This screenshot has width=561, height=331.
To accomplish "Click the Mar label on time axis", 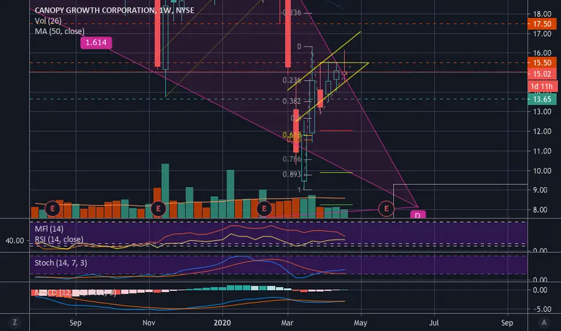I will pyautogui.click(x=287, y=323).
